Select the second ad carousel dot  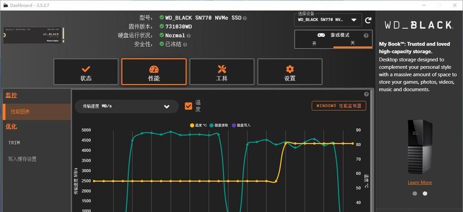[425, 193]
